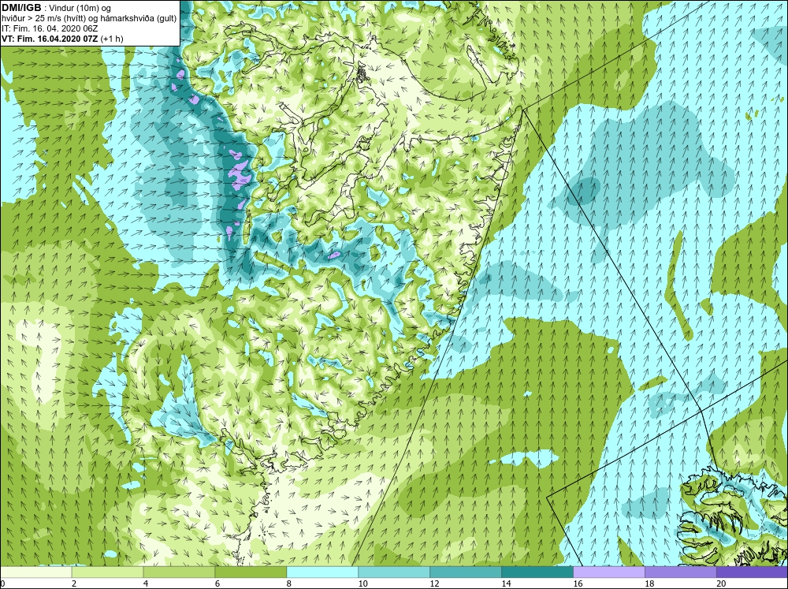Click the legend label '10'
Image resolution: width=788 pixels, height=589 pixels.
coord(362,583)
